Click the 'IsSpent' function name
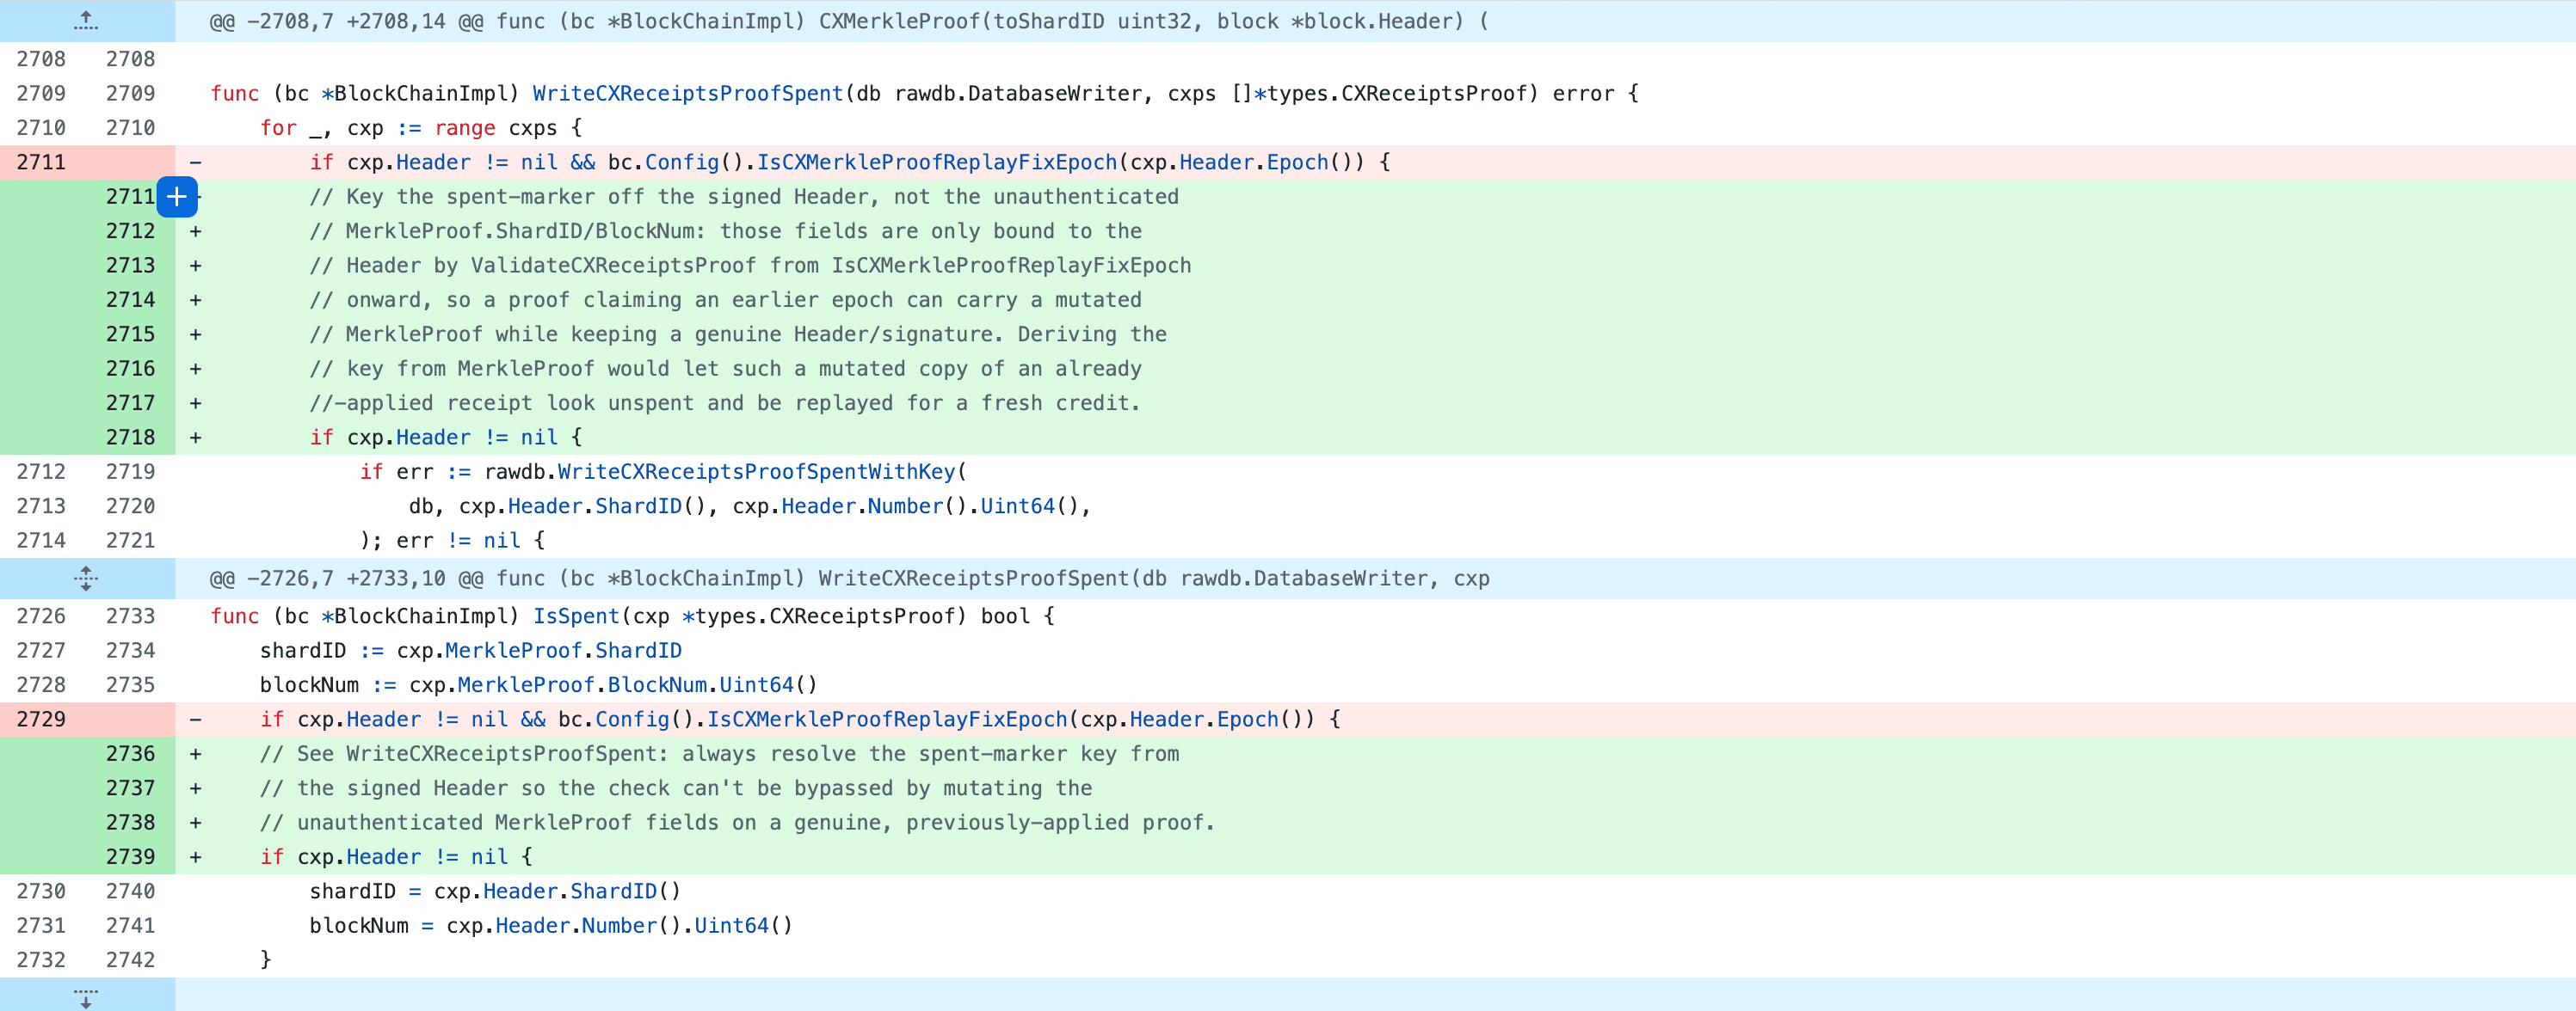Viewport: 2576px width, 1011px height. (x=576, y=616)
